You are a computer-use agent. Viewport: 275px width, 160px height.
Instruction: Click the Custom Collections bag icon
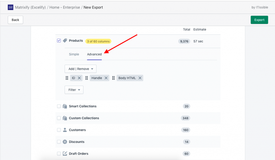point(65,118)
